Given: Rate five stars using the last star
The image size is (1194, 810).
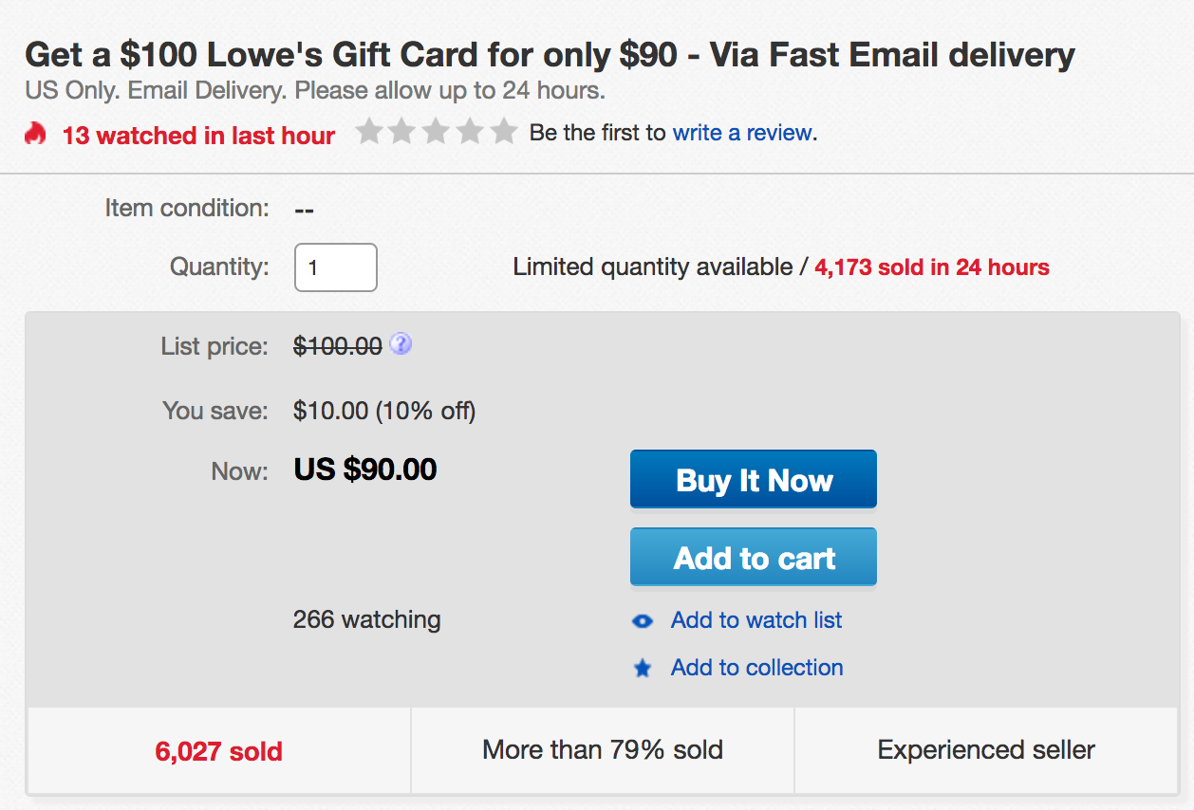Looking at the screenshot, I should tap(503, 132).
